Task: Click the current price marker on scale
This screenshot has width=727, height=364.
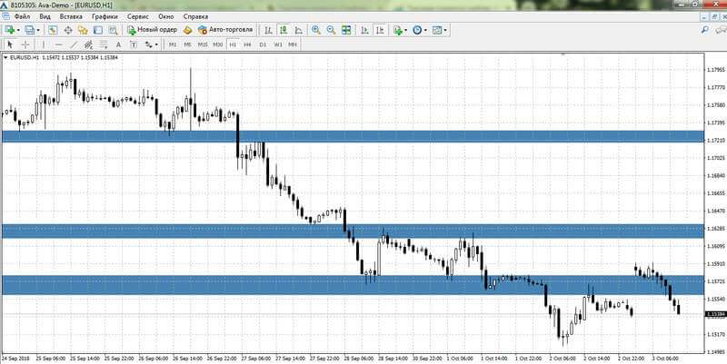Action: click(x=715, y=314)
